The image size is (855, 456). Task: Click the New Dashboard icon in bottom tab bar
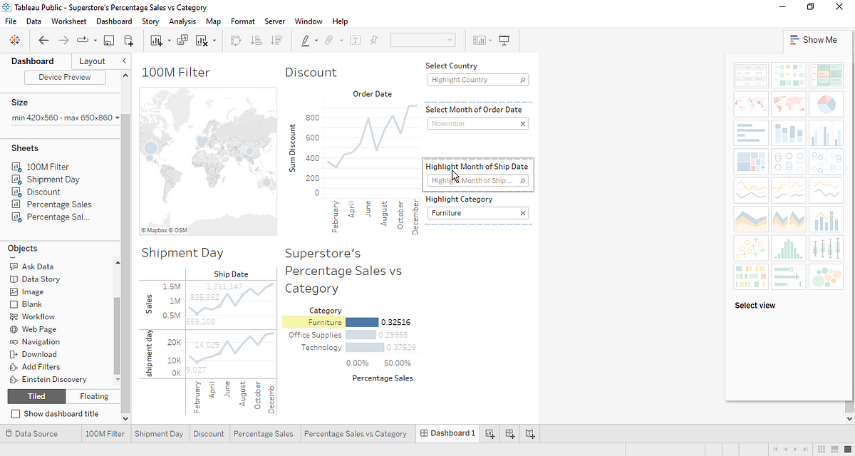pyautogui.click(x=510, y=433)
